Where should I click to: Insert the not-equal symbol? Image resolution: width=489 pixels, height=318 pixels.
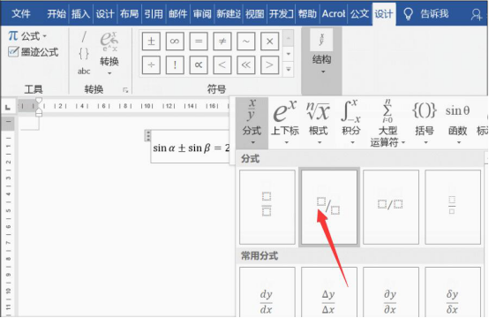[x=222, y=42]
